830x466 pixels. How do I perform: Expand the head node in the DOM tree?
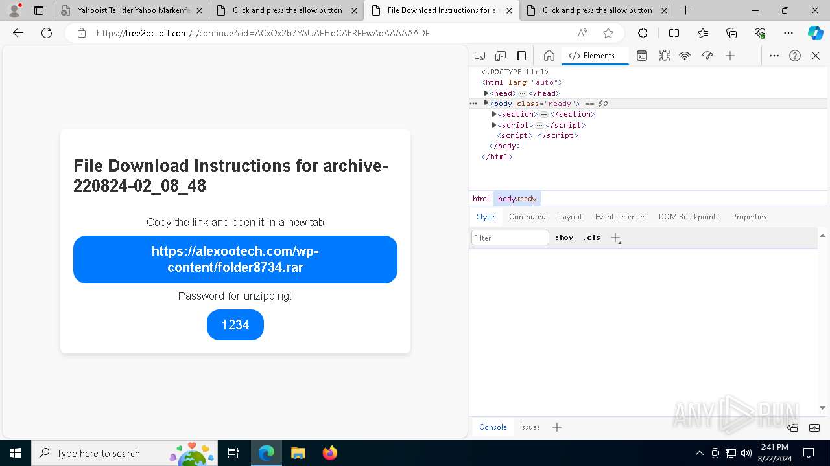(486, 93)
